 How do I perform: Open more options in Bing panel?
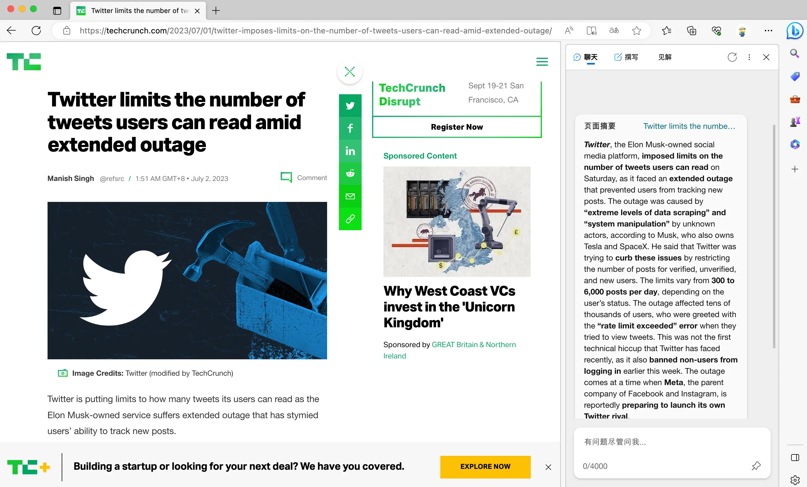tap(749, 57)
